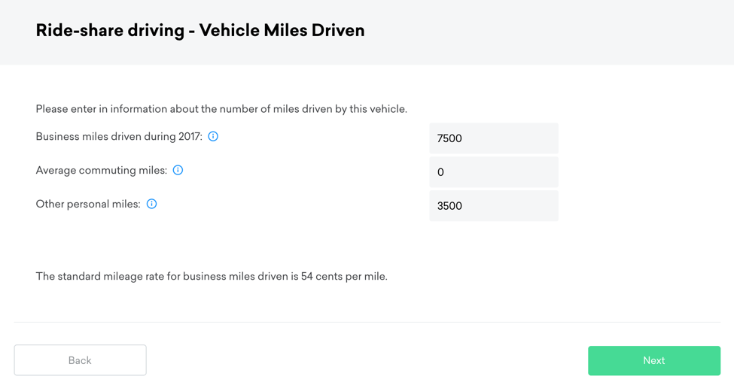Show info for Average commuting miles
Viewport: 734px width, 382px height.
tap(178, 171)
